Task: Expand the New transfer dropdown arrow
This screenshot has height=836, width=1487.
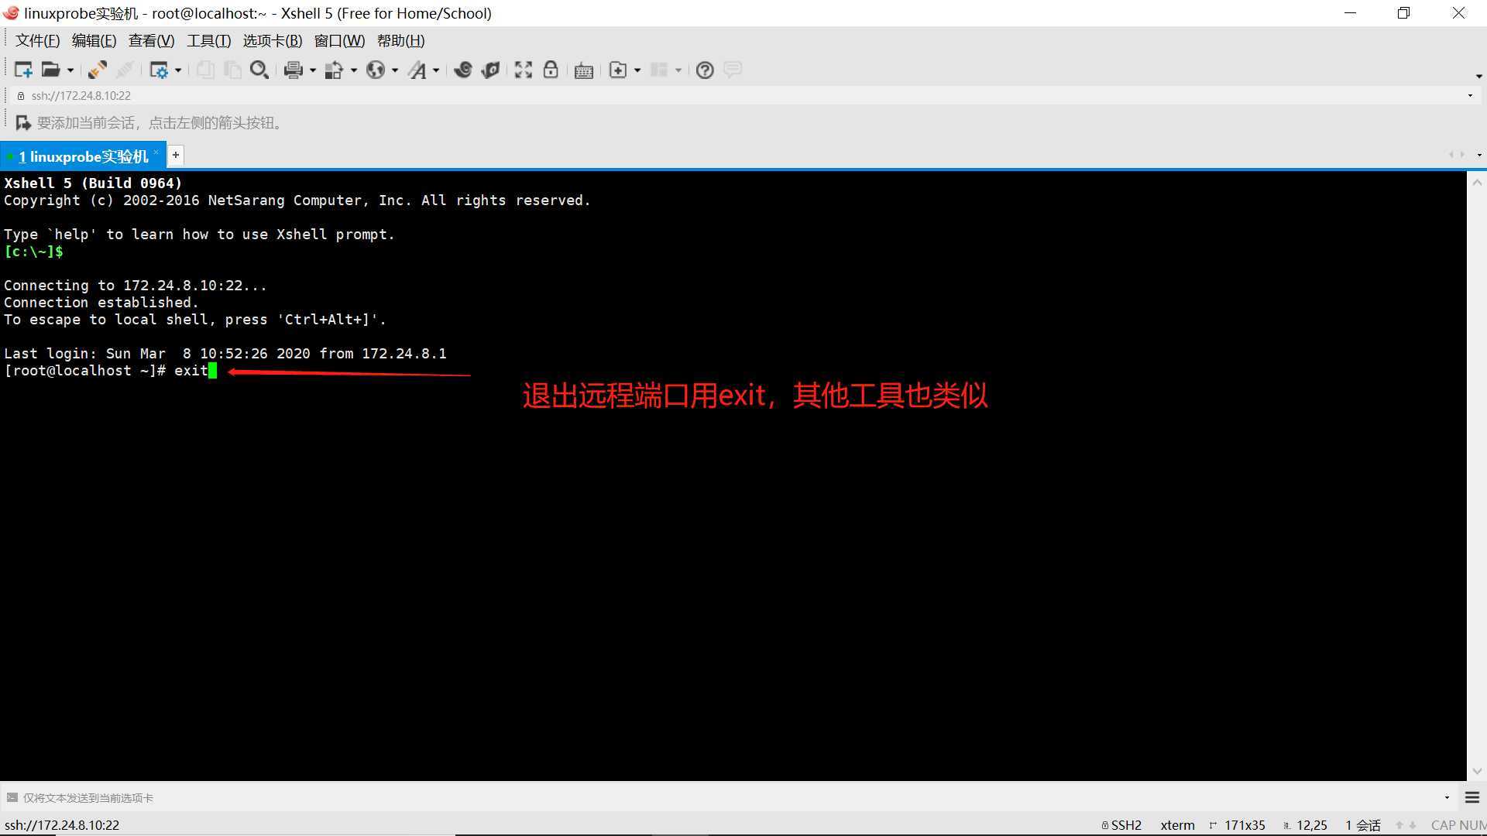Action: [x=637, y=70]
